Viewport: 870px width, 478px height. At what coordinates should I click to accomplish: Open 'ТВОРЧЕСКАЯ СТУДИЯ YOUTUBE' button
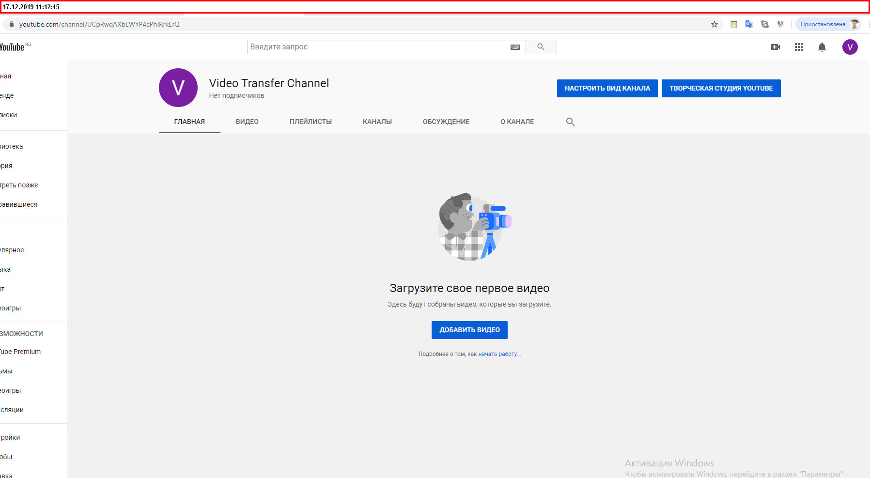tap(721, 88)
